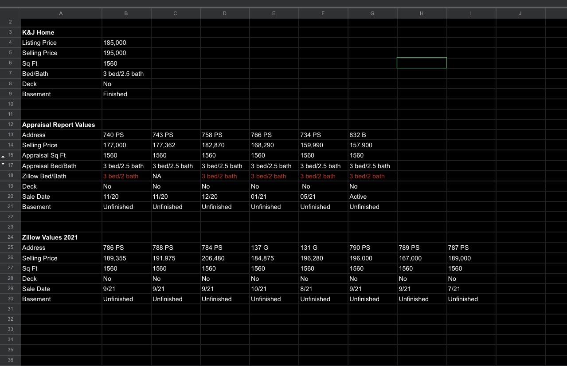
Task: Click selling price 157,900
Action: pyautogui.click(x=372, y=145)
